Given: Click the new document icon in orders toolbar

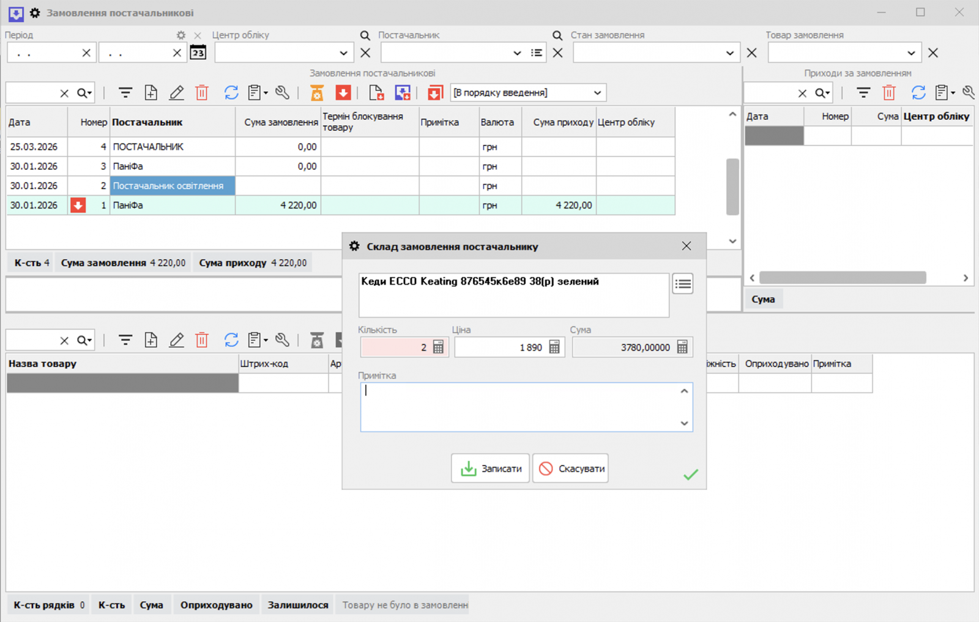Looking at the screenshot, I should pyautogui.click(x=151, y=92).
